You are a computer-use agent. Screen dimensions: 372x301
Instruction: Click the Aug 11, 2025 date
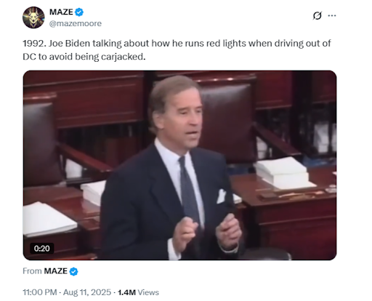pos(87,292)
